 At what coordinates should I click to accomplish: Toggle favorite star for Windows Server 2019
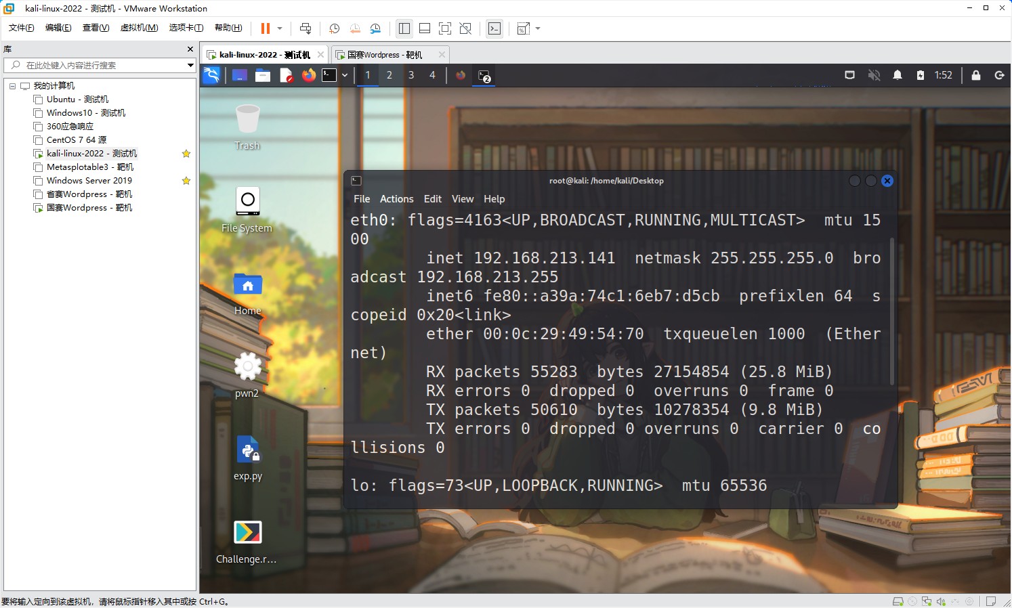click(186, 181)
